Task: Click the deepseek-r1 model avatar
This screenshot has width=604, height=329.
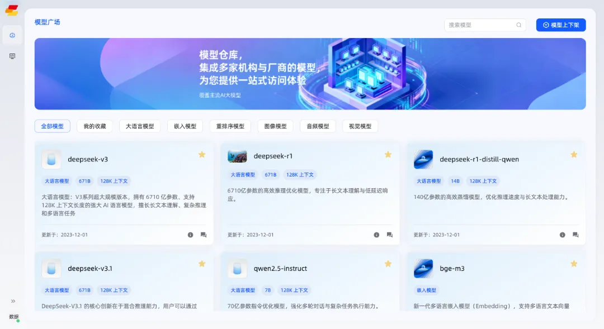Action: (237, 156)
